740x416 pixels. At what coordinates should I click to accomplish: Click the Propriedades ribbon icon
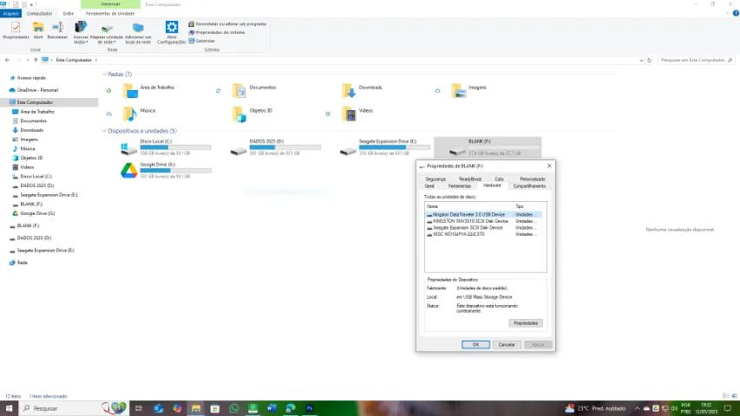[16, 30]
